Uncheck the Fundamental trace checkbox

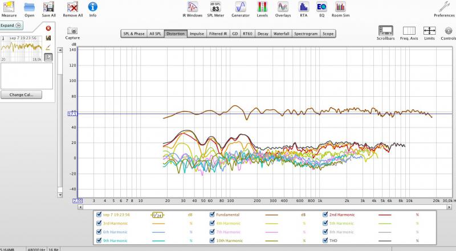click(x=212, y=215)
